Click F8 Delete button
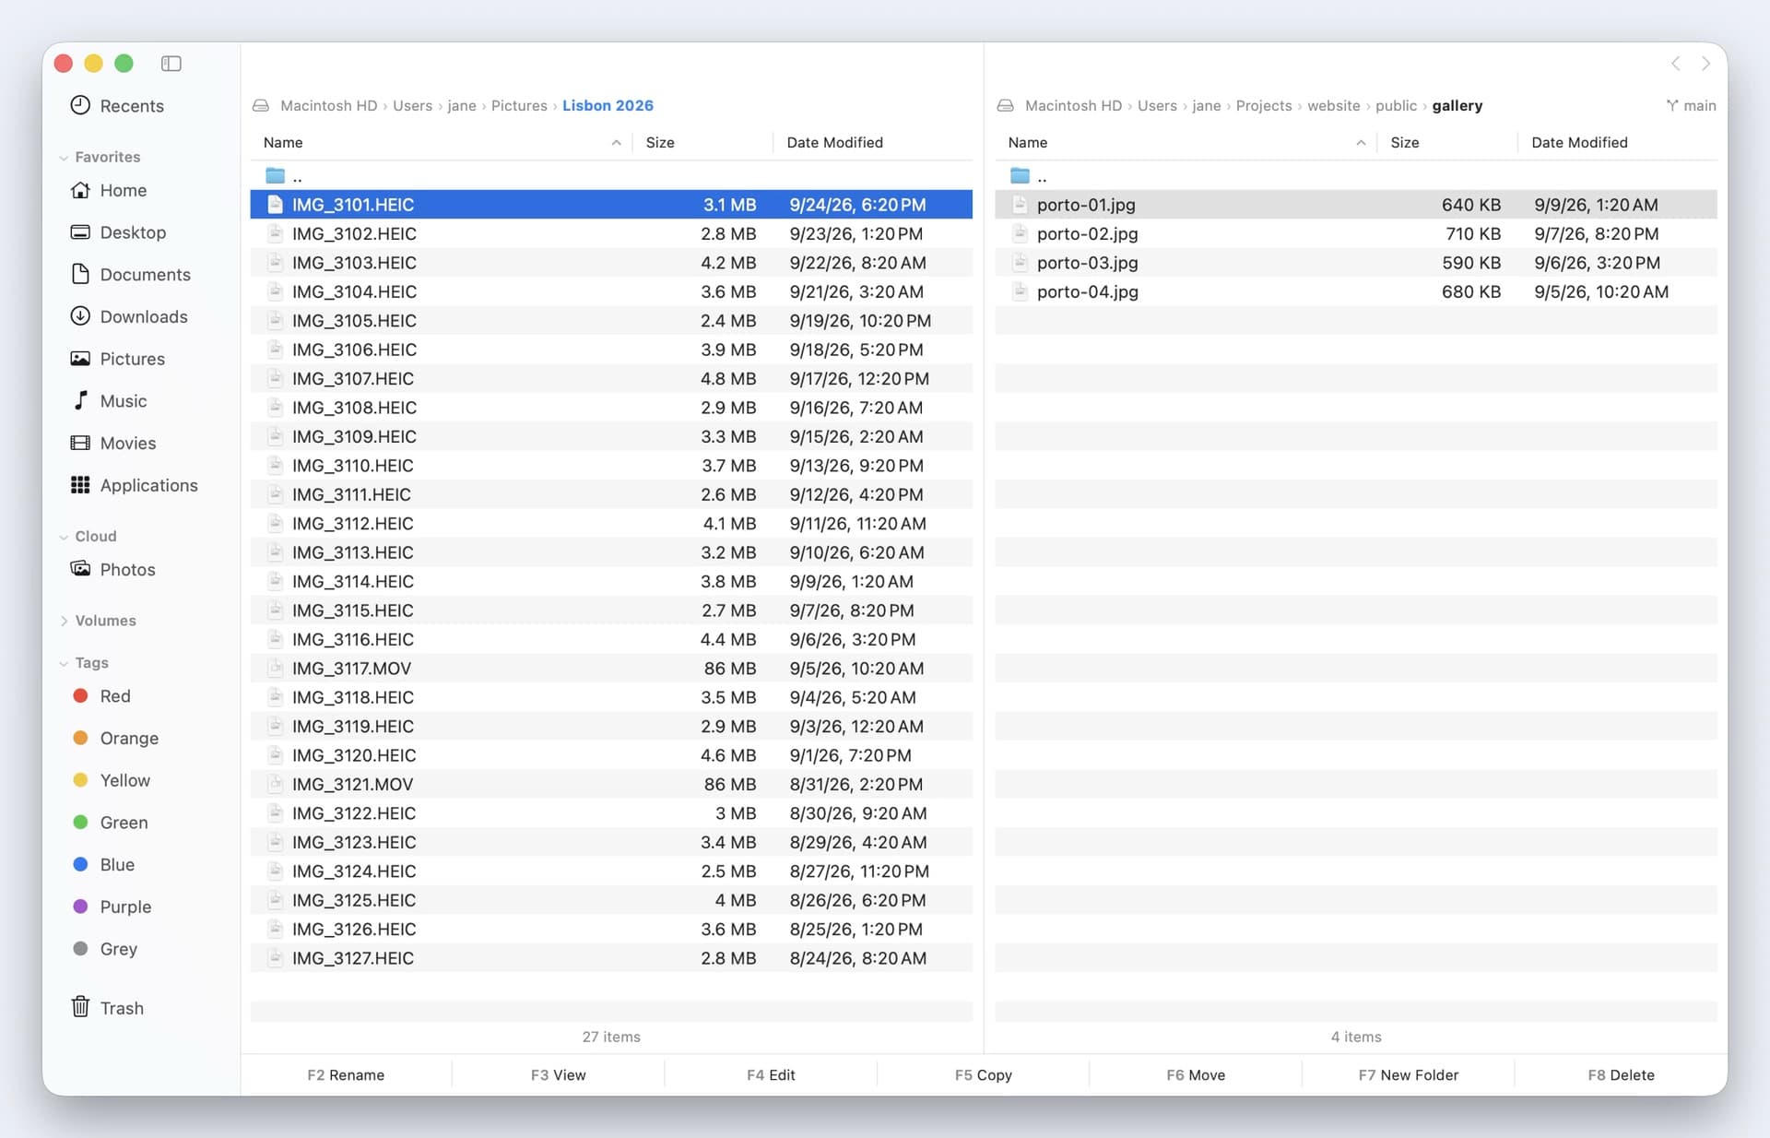This screenshot has width=1770, height=1138. (1621, 1074)
